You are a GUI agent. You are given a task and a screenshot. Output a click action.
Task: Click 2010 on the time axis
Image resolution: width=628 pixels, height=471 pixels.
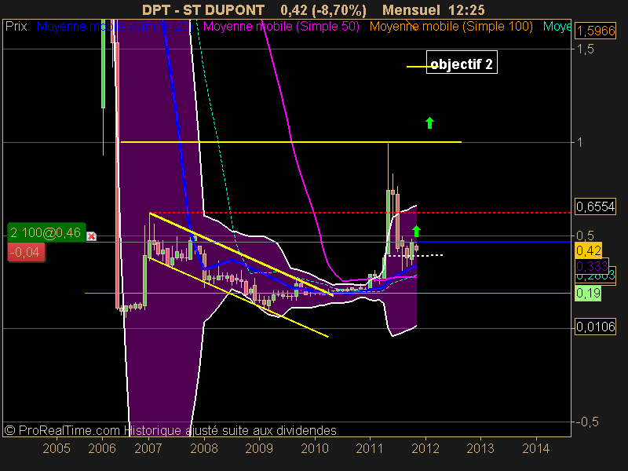[x=315, y=448]
